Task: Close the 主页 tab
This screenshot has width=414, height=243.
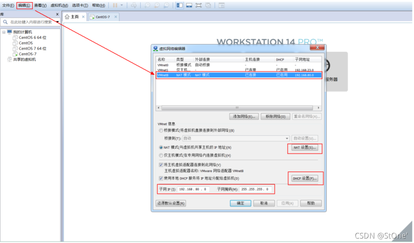Action: tap(83, 17)
